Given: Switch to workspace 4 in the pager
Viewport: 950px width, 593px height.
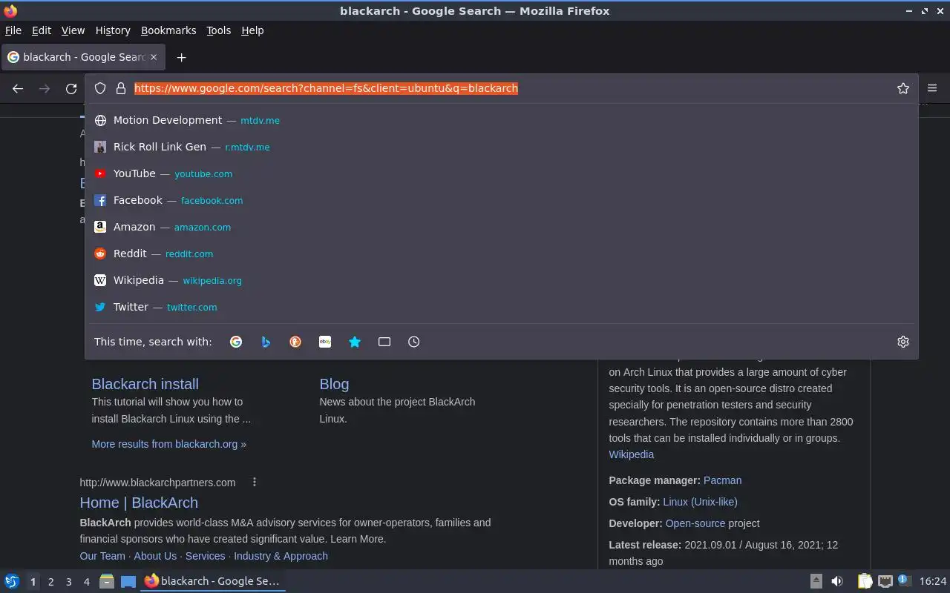Looking at the screenshot, I should [86, 582].
